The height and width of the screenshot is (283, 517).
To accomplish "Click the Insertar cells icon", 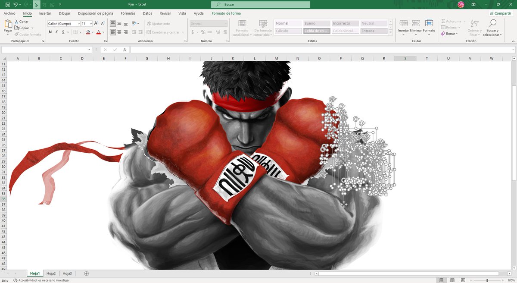I will [404, 23].
